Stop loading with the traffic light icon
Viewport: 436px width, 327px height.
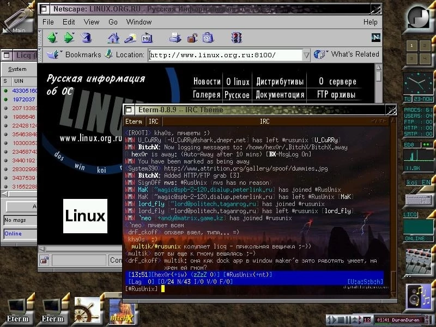(x=237, y=38)
